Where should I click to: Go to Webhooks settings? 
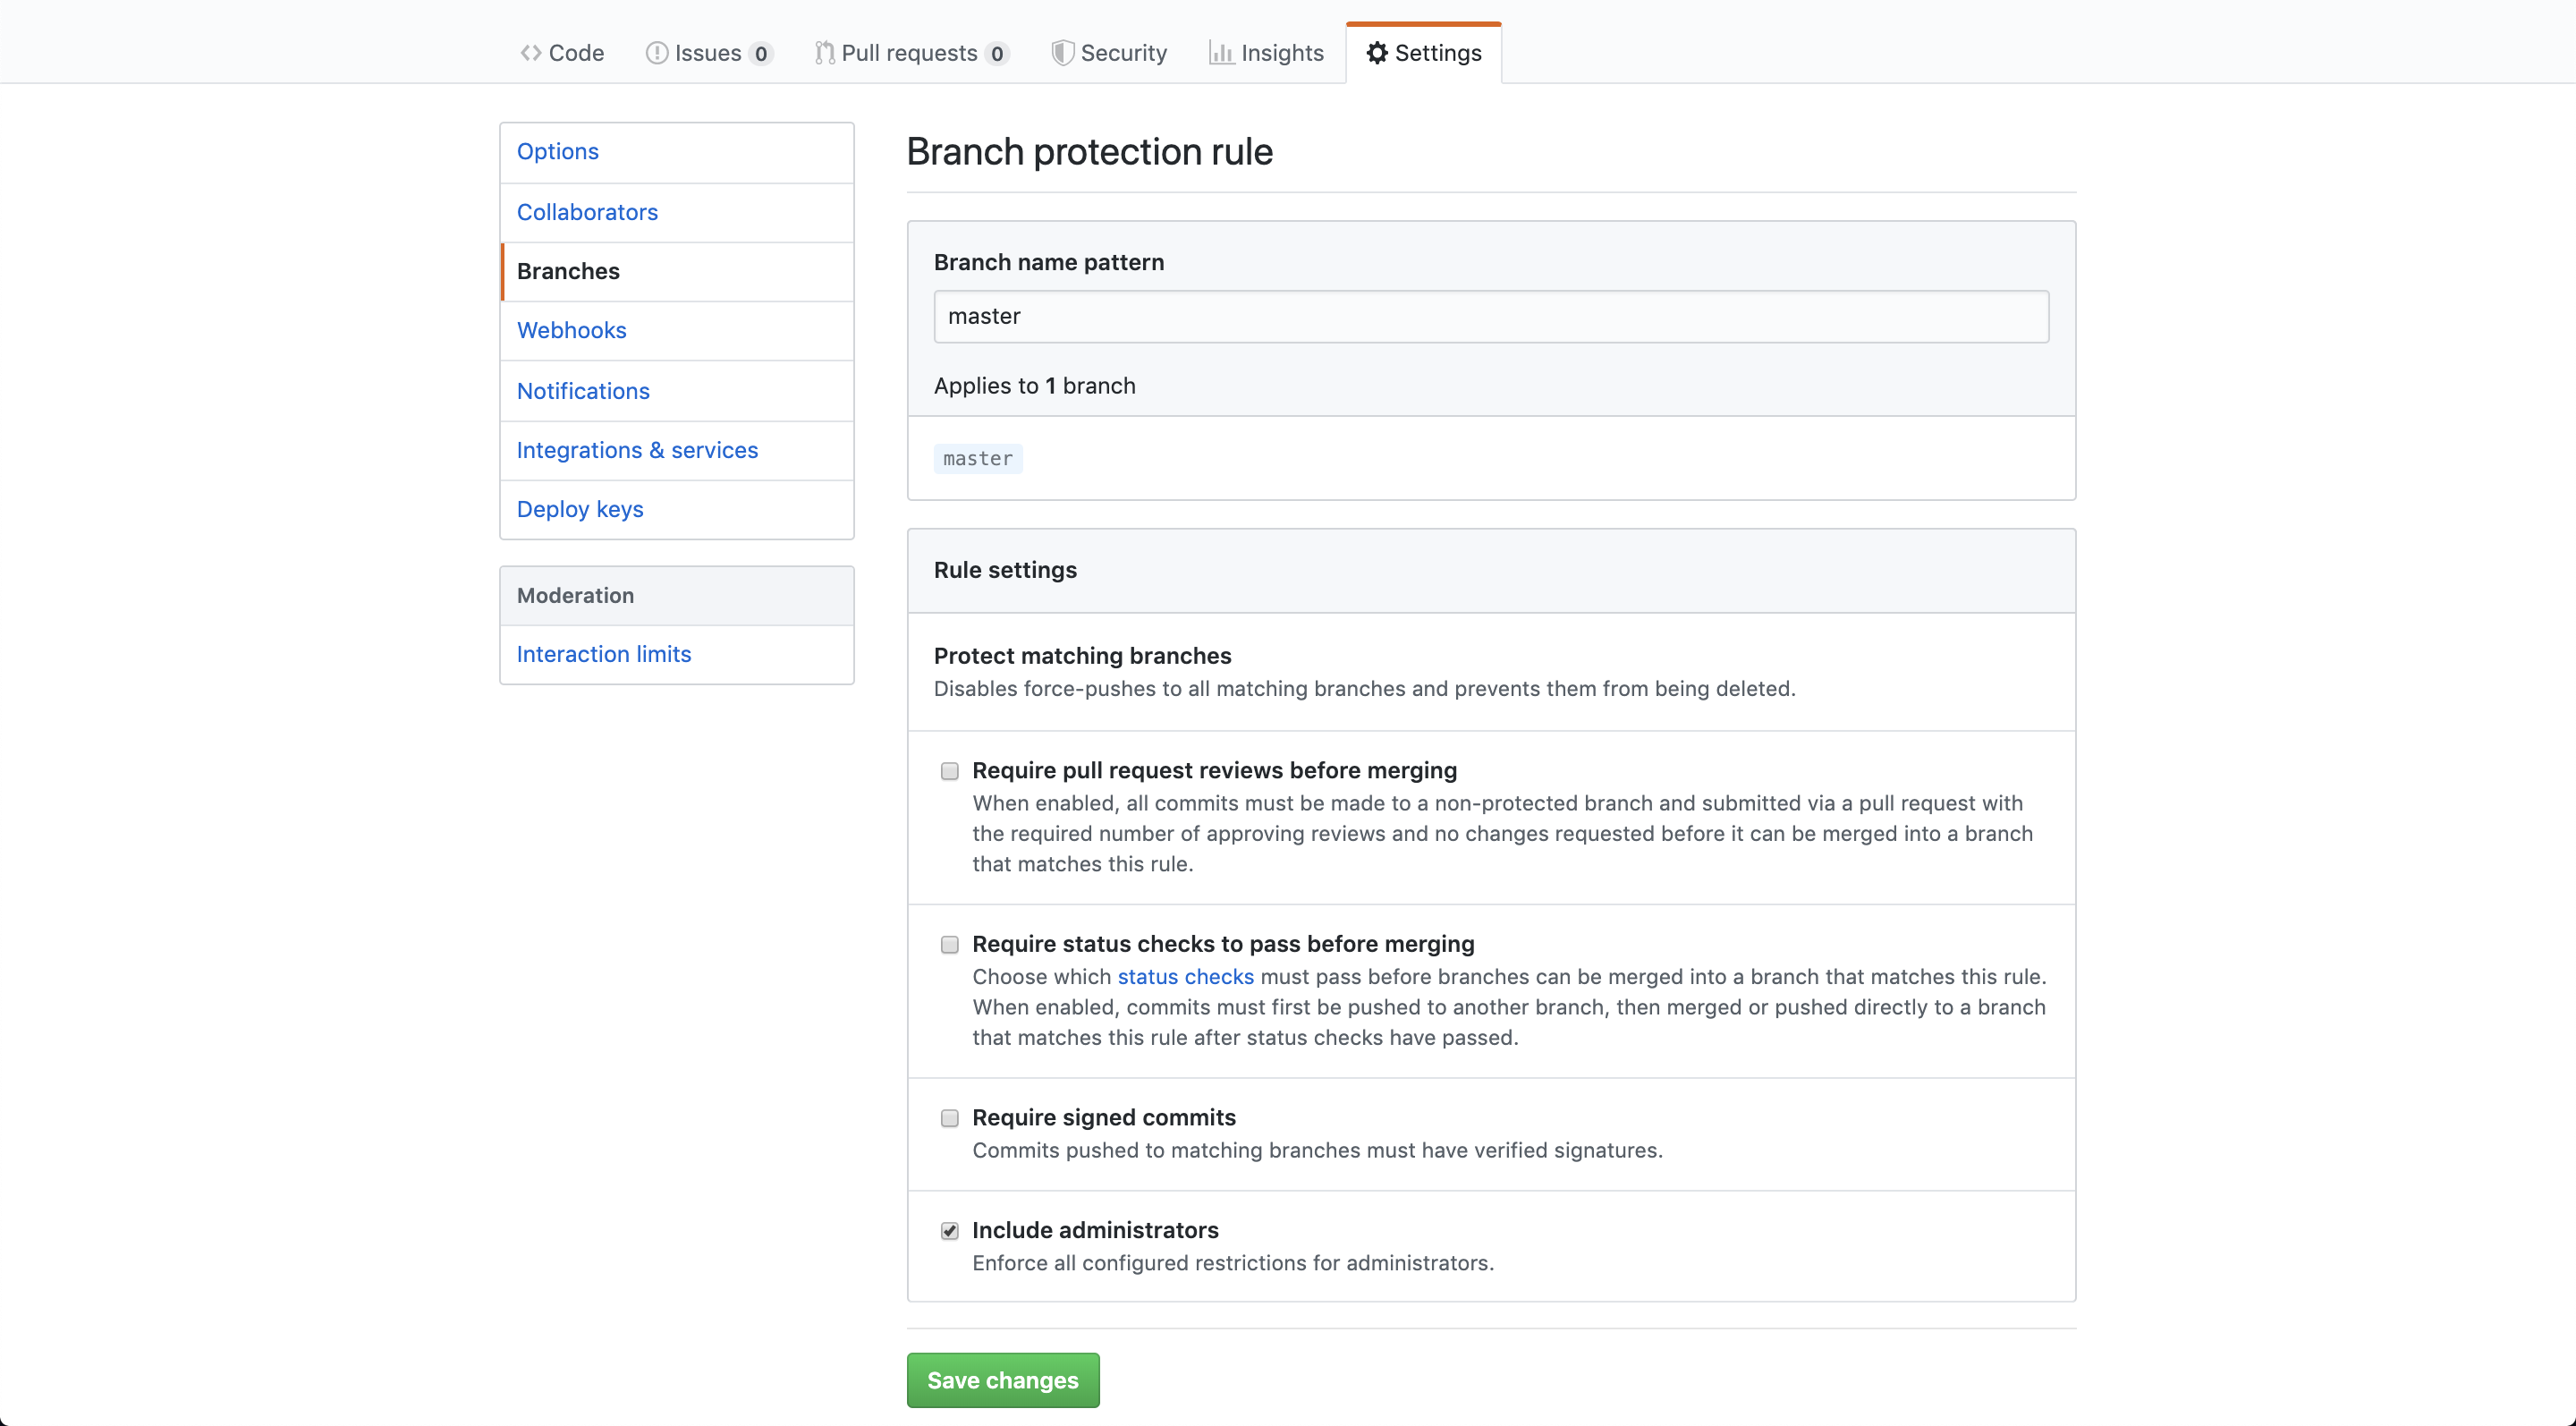(677, 331)
